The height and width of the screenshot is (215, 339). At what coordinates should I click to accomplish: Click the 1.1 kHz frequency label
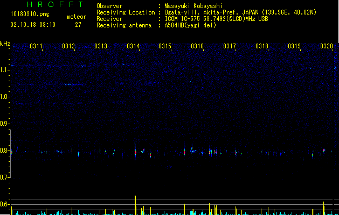click(5, 70)
